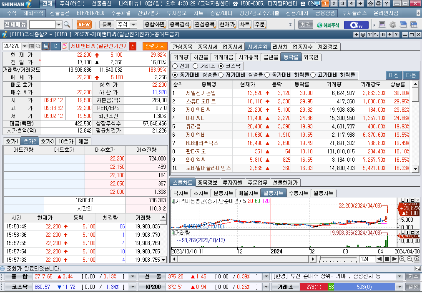Click the blue C icon button
422x293 pixels.
(55, 46)
